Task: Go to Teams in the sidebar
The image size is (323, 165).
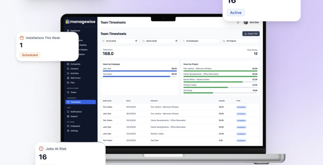Action: point(73,92)
